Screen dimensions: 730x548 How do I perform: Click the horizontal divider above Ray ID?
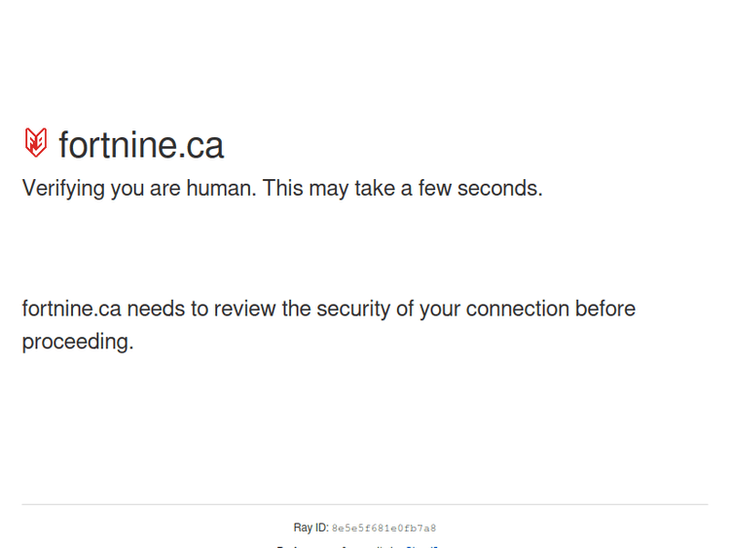[365, 504]
